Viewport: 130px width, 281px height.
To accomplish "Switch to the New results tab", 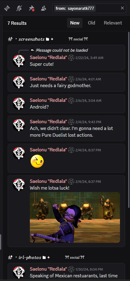I will point(75,23).
